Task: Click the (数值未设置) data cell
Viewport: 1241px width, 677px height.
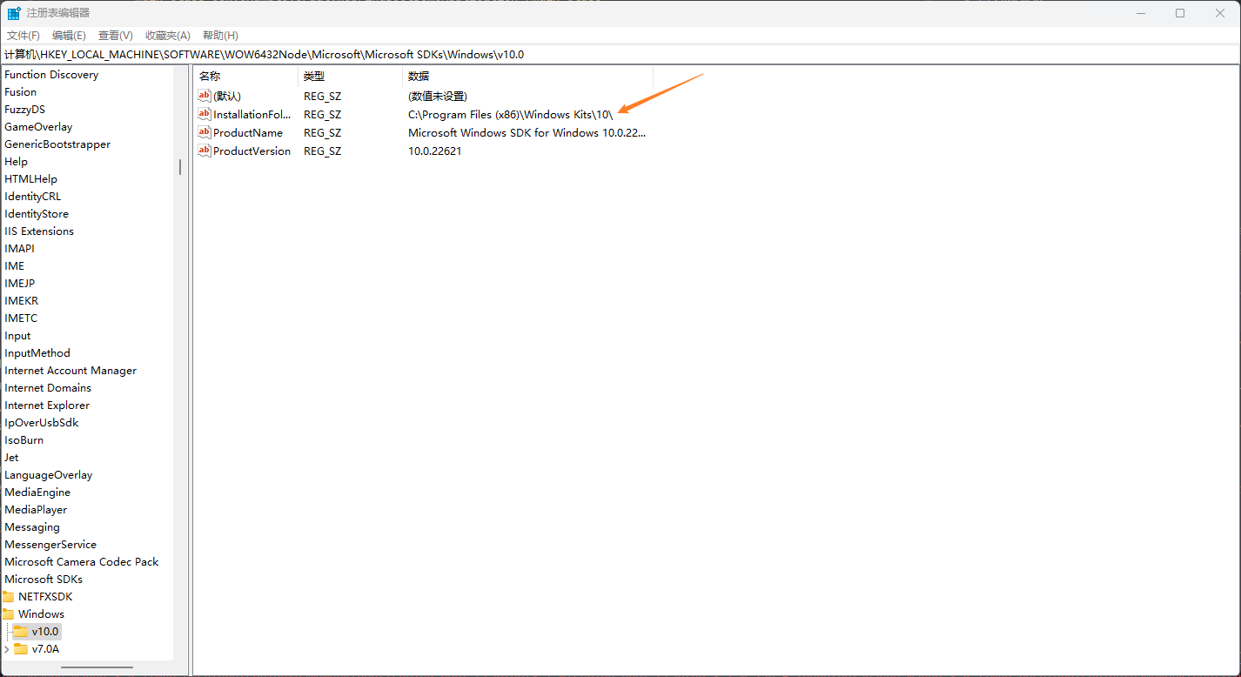Action: point(438,97)
